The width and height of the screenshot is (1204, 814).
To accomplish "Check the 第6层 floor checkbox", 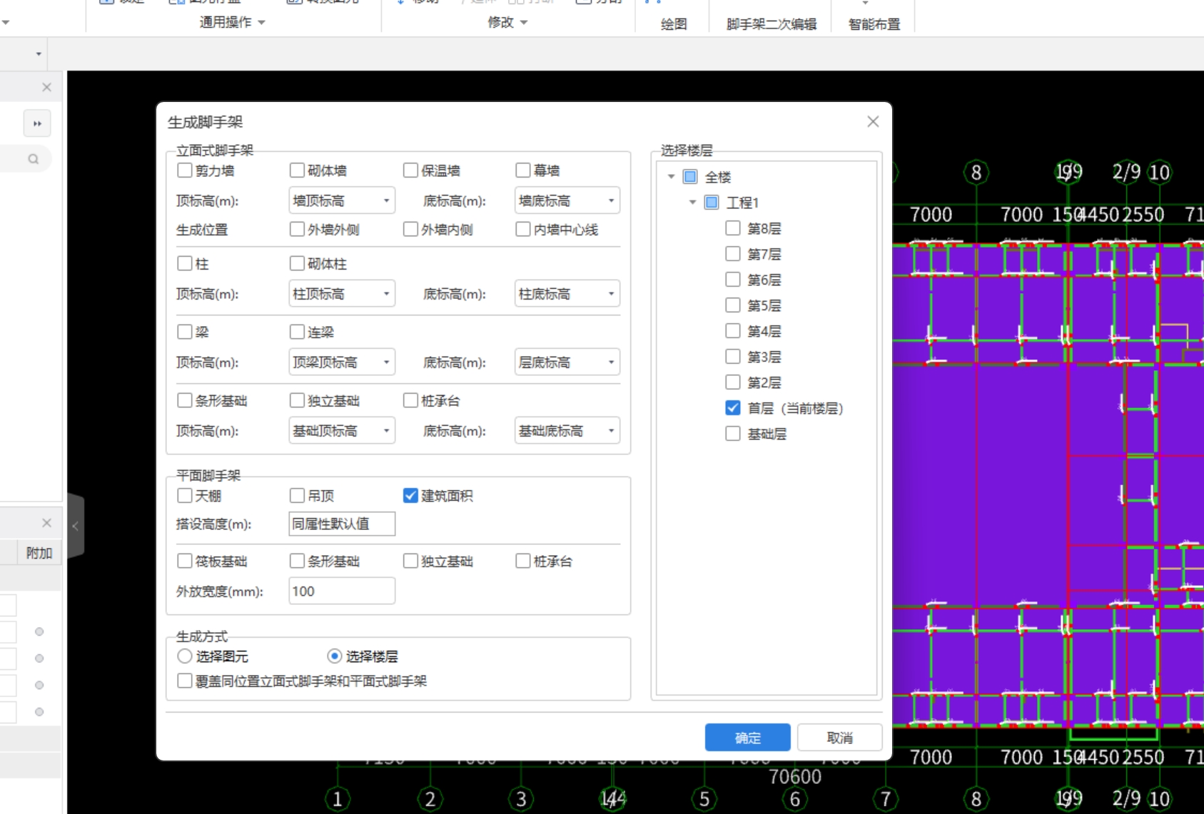I will [x=733, y=279].
